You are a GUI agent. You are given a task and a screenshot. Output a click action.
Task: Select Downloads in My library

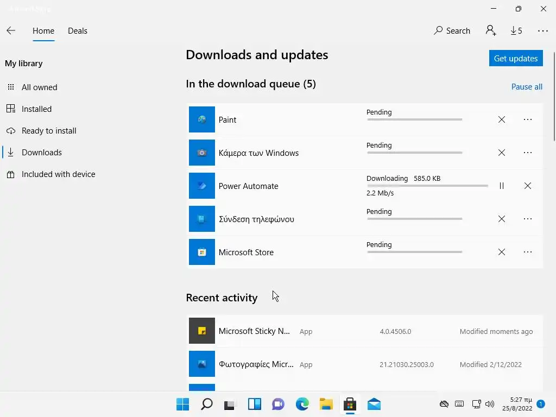tap(41, 153)
